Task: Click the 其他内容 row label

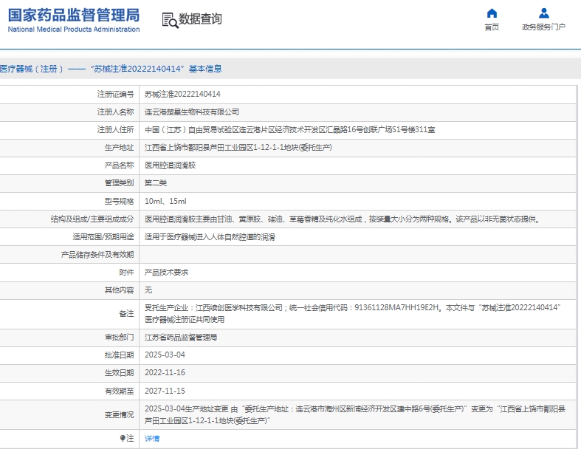Action: click(119, 290)
